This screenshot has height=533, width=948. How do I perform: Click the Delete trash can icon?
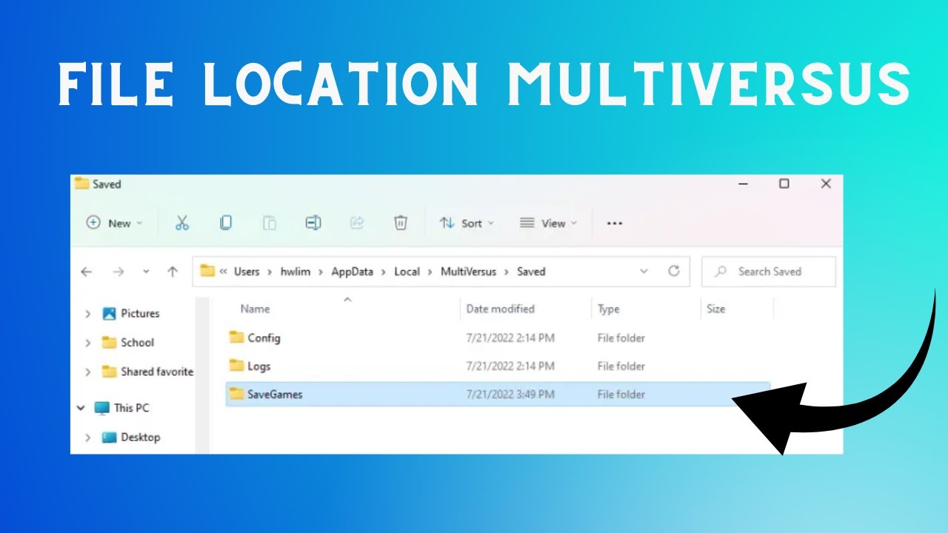(x=401, y=223)
